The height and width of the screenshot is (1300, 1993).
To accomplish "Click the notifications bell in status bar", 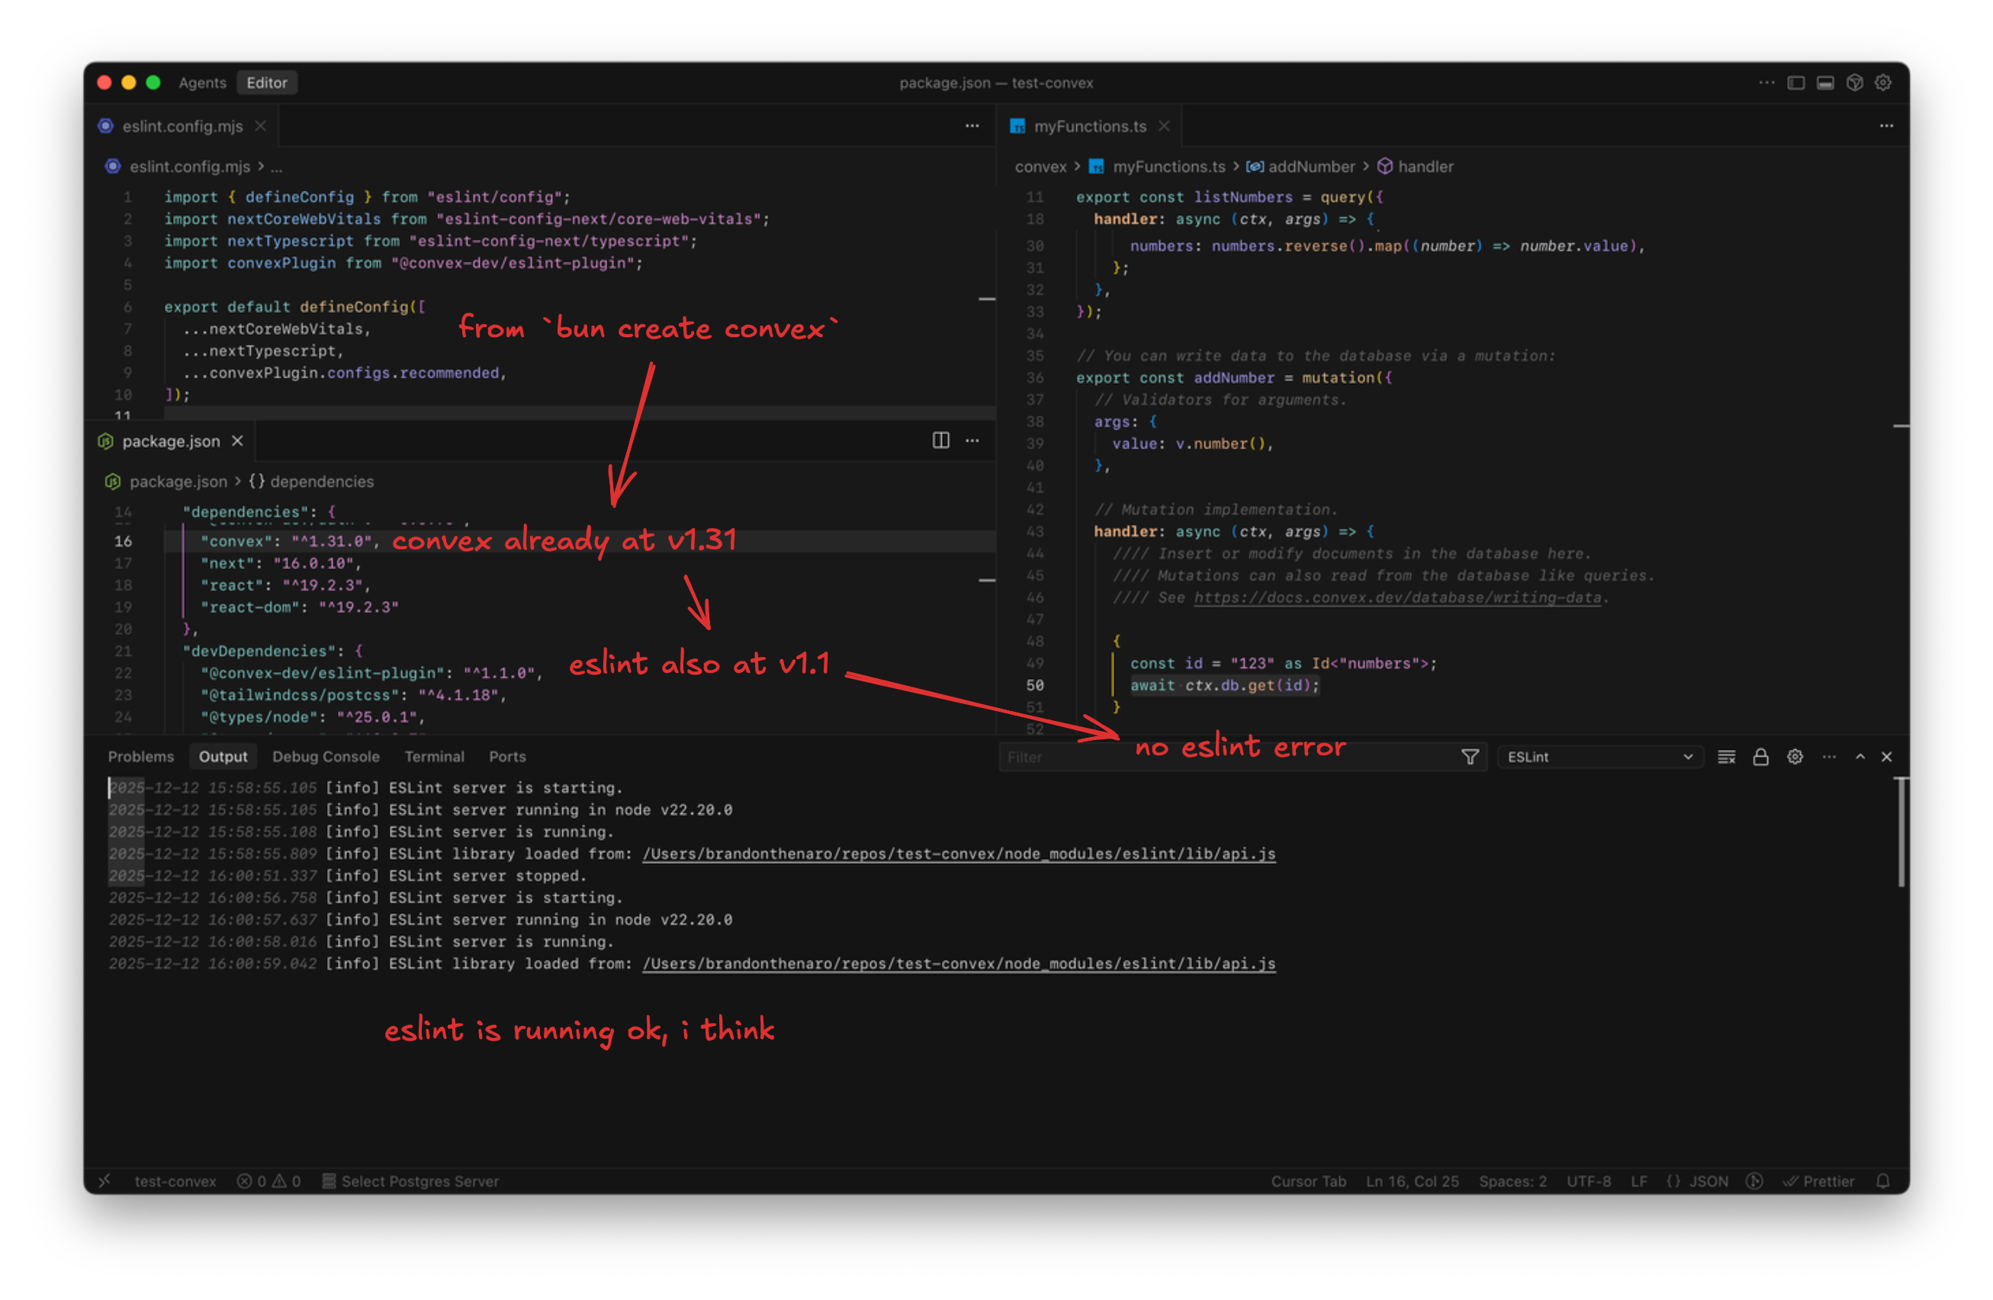I will 1882,1181.
